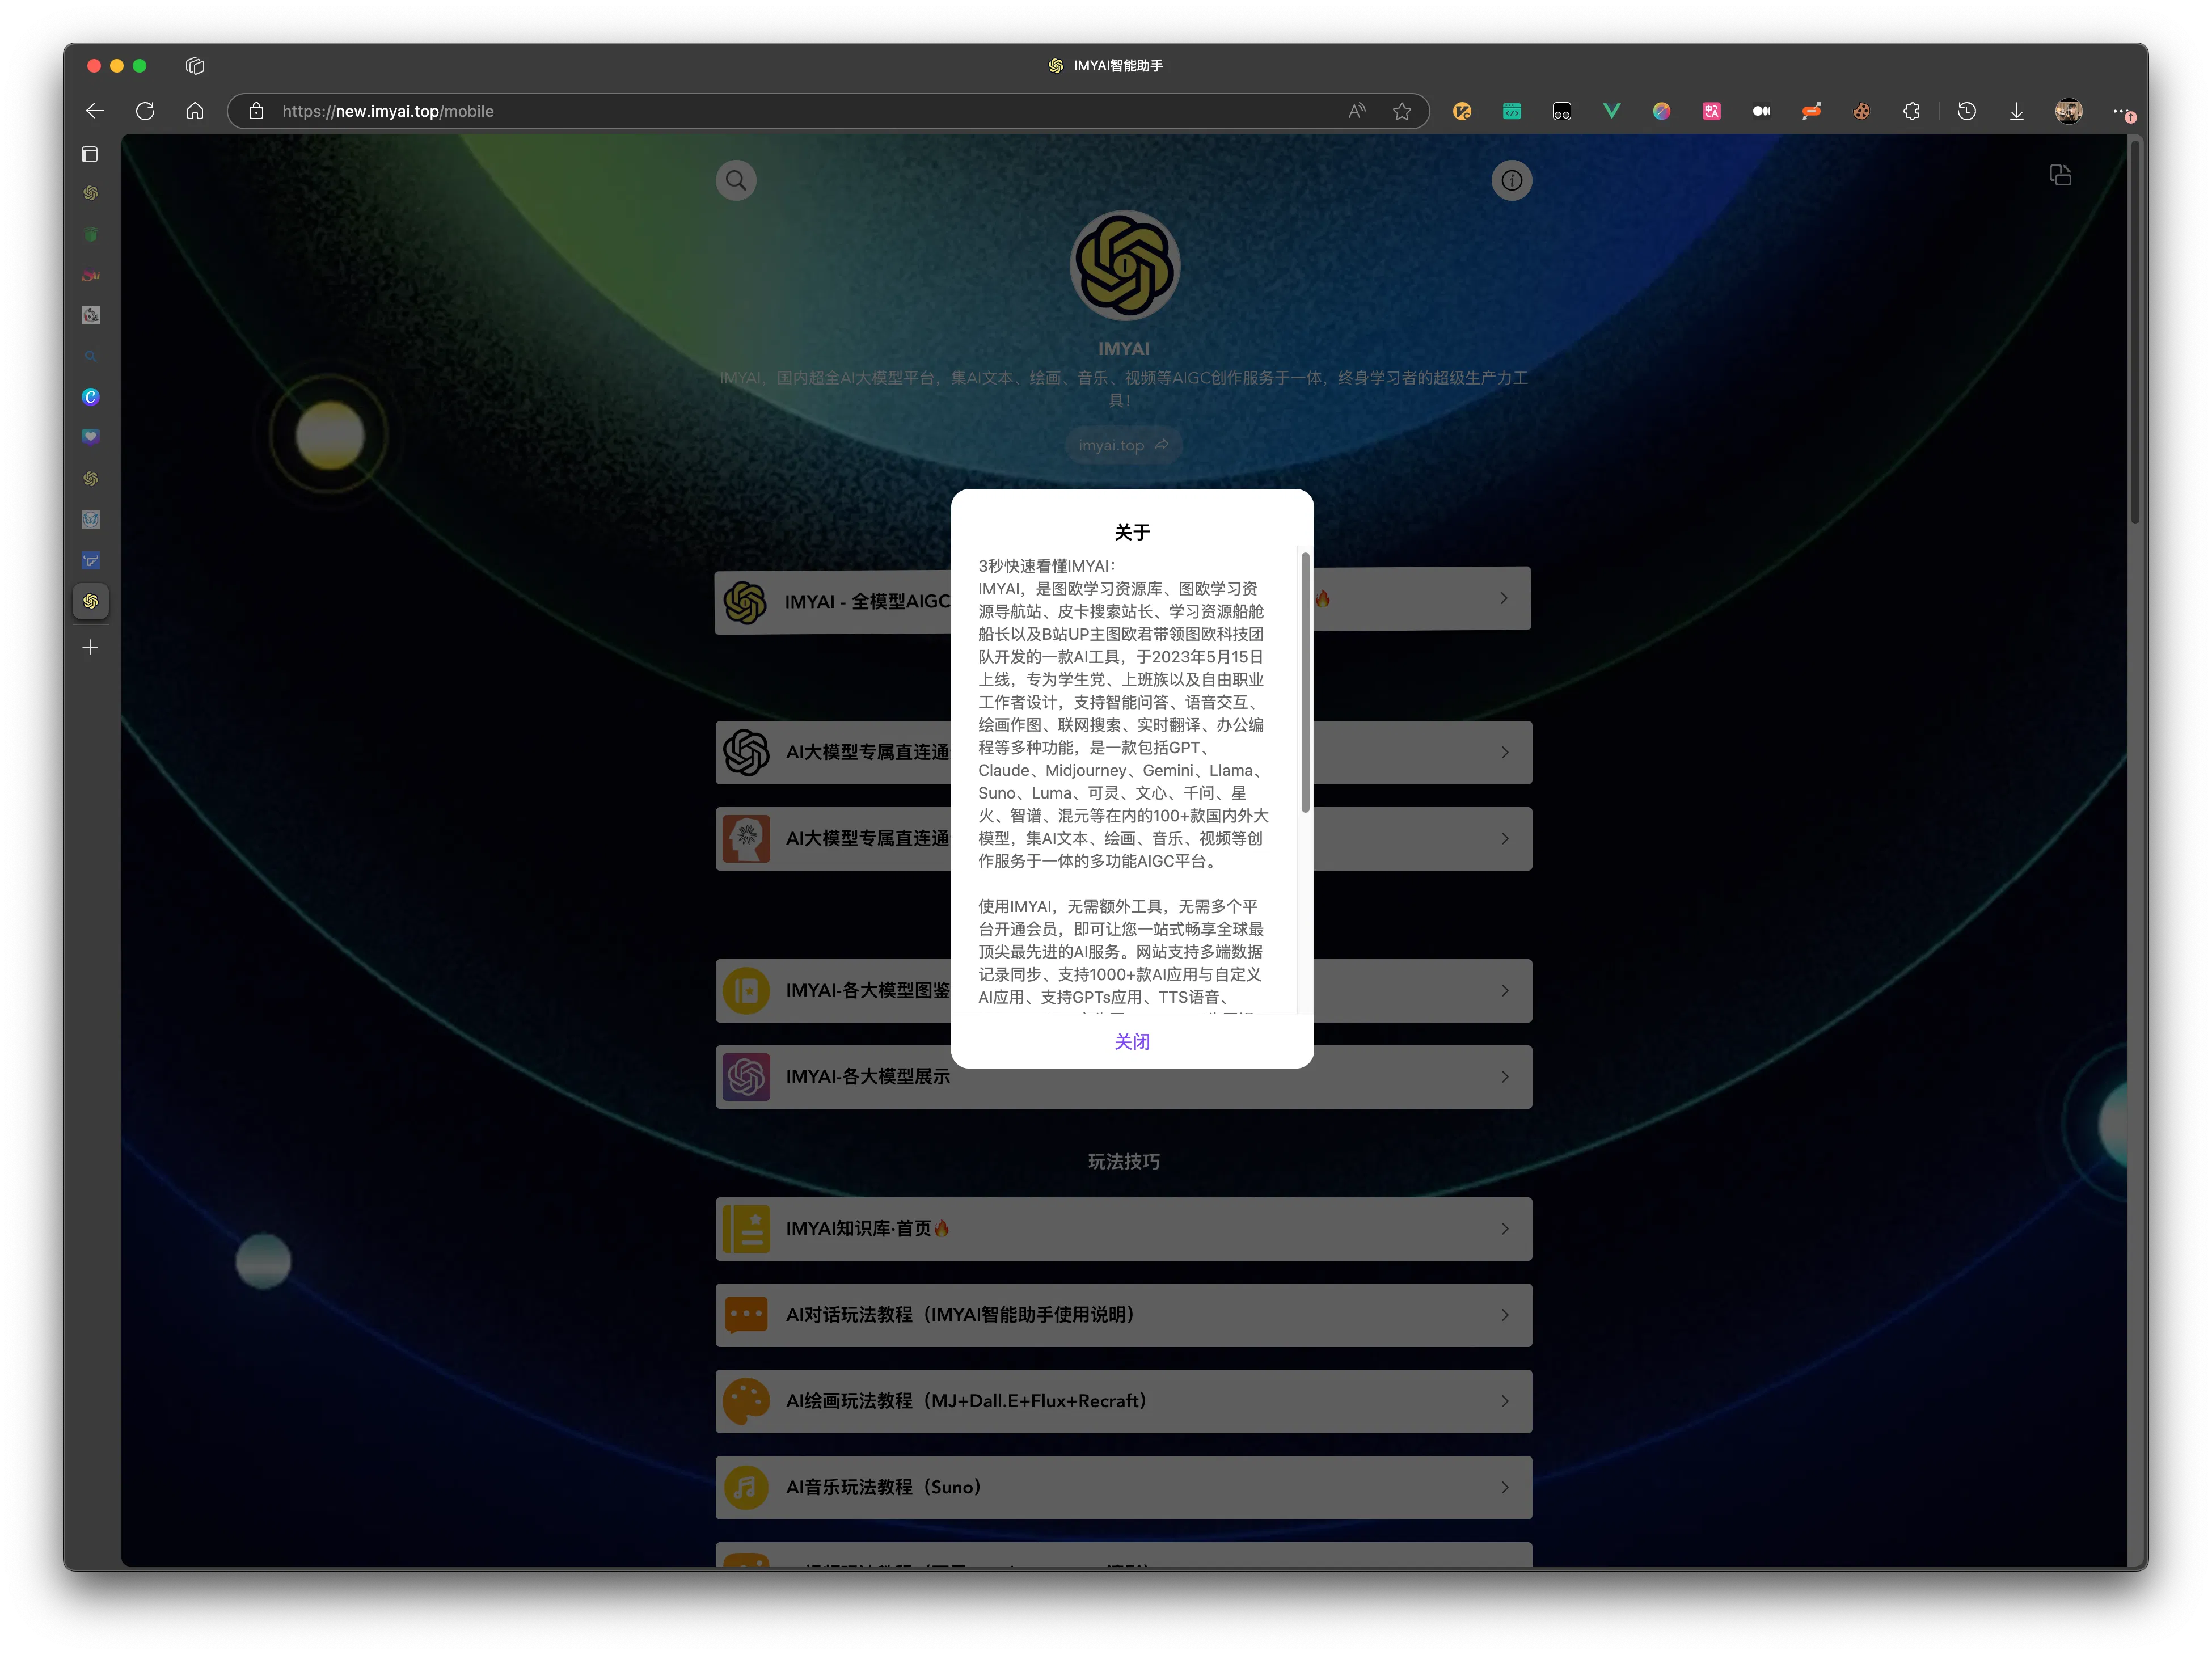
Task: Expand chevron on IMYAI-各大模型展示 row
Action: [x=1504, y=1076]
